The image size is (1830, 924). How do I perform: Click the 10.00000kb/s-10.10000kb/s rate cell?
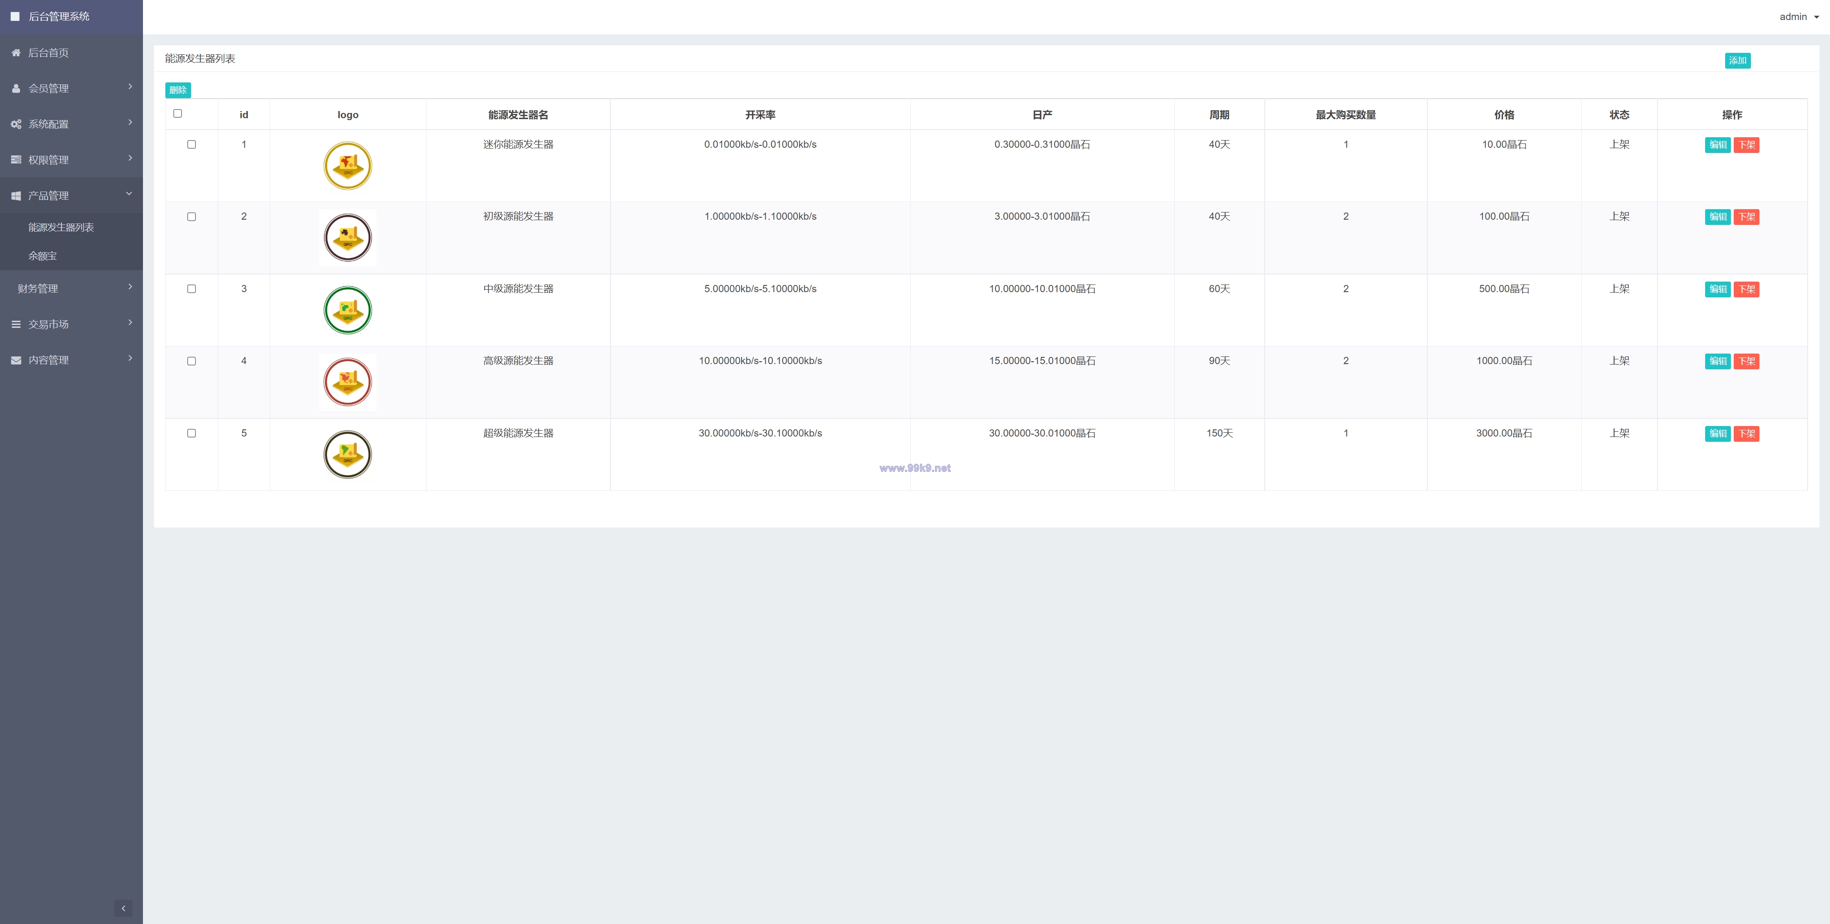click(x=760, y=361)
